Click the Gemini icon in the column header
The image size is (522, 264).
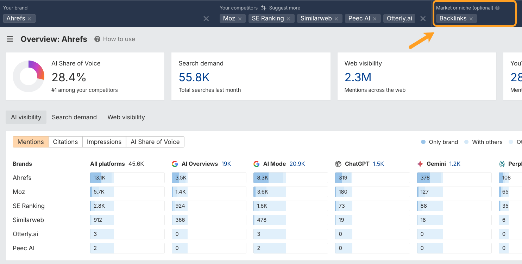[420, 164]
